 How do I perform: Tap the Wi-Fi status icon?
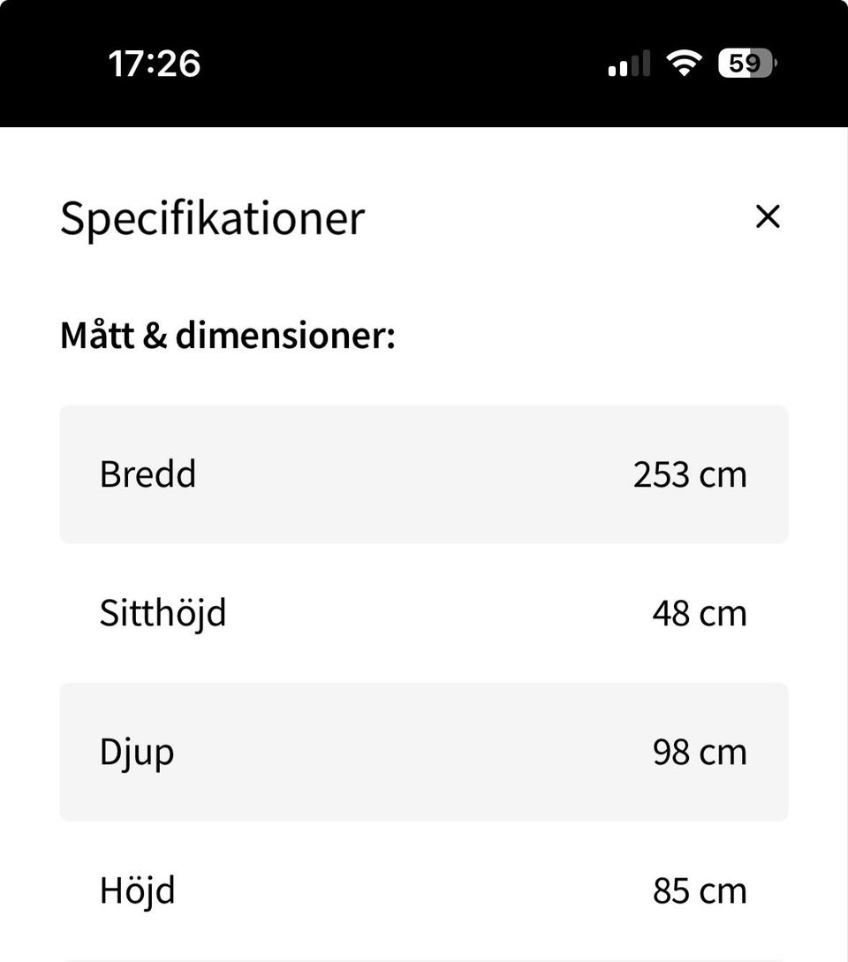(684, 64)
